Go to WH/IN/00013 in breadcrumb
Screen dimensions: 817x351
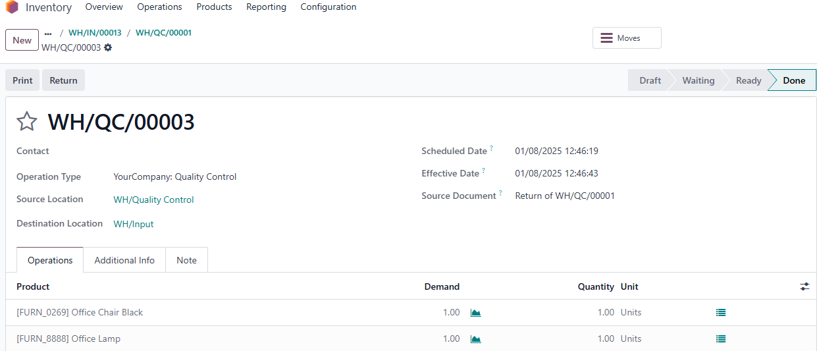pos(95,33)
